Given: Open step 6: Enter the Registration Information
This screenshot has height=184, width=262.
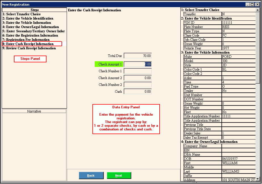Looking at the screenshot, I should click(x=30, y=35).
